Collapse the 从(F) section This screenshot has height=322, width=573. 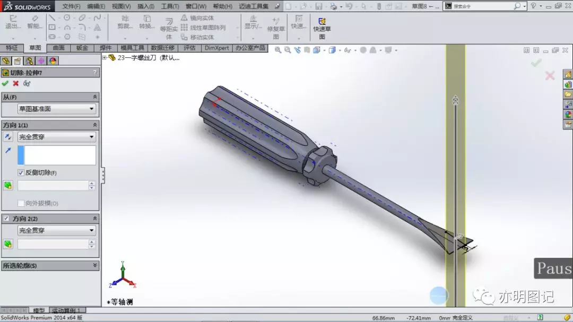(95, 97)
